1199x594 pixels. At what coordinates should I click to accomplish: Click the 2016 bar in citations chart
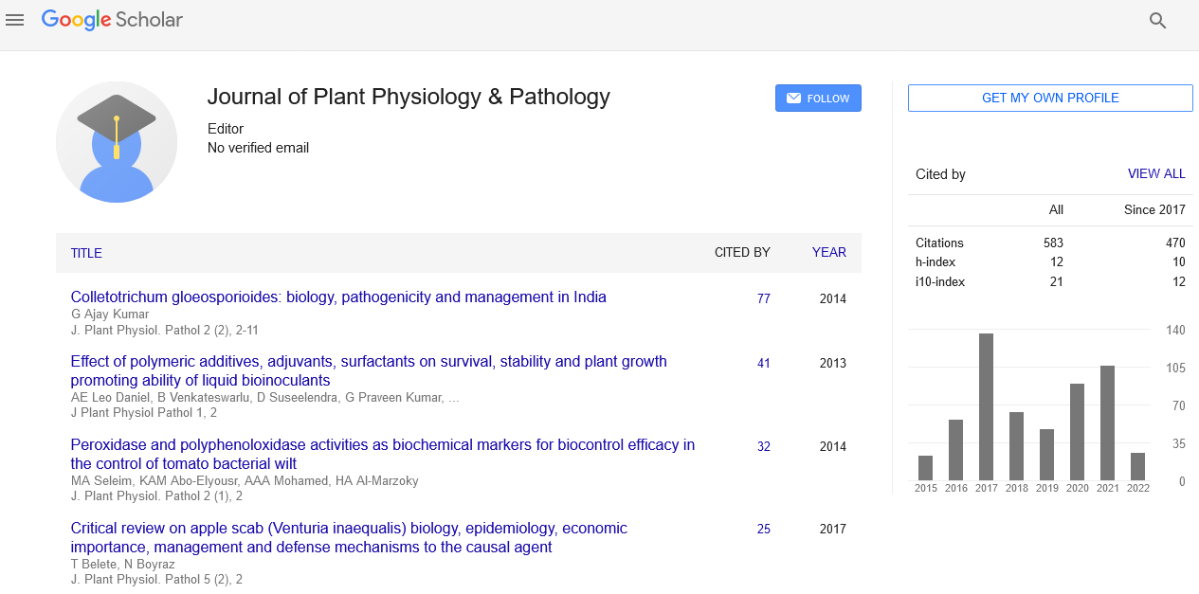[x=955, y=450]
